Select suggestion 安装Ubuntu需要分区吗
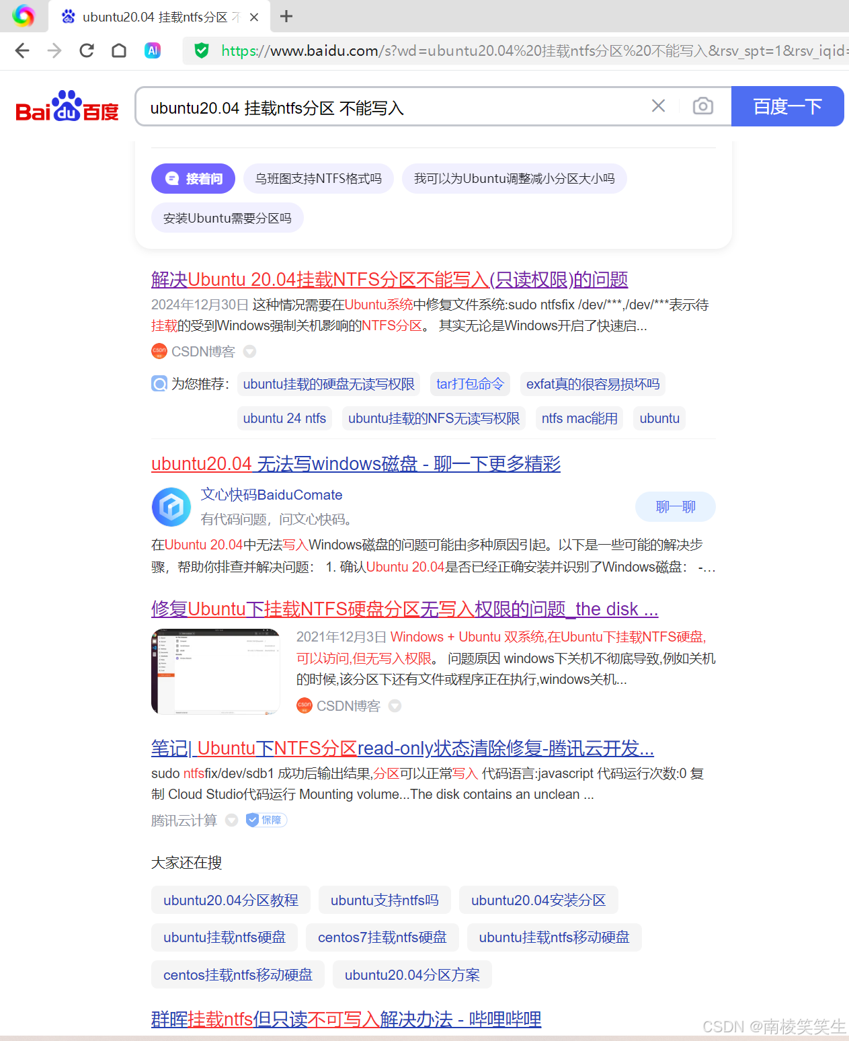 click(227, 219)
